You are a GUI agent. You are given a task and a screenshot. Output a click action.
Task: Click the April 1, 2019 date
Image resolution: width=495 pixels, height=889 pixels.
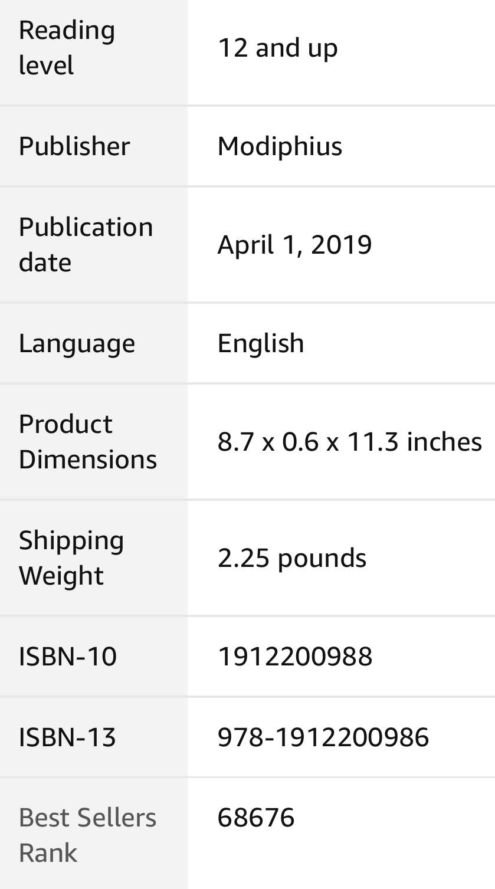pyautogui.click(x=294, y=245)
